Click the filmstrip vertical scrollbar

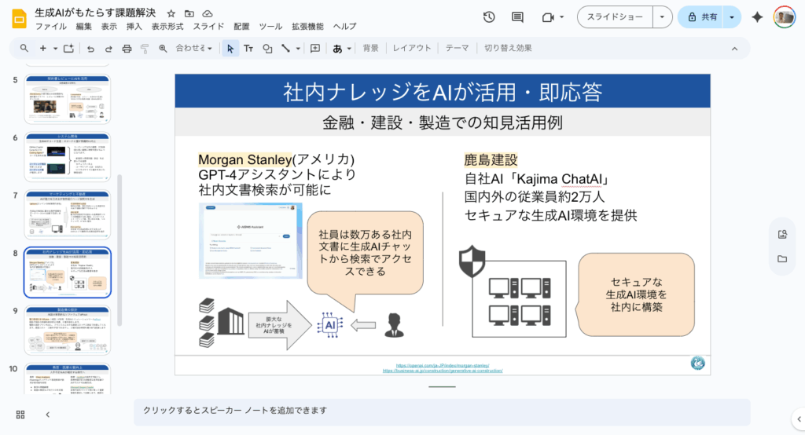pos(119,250)
